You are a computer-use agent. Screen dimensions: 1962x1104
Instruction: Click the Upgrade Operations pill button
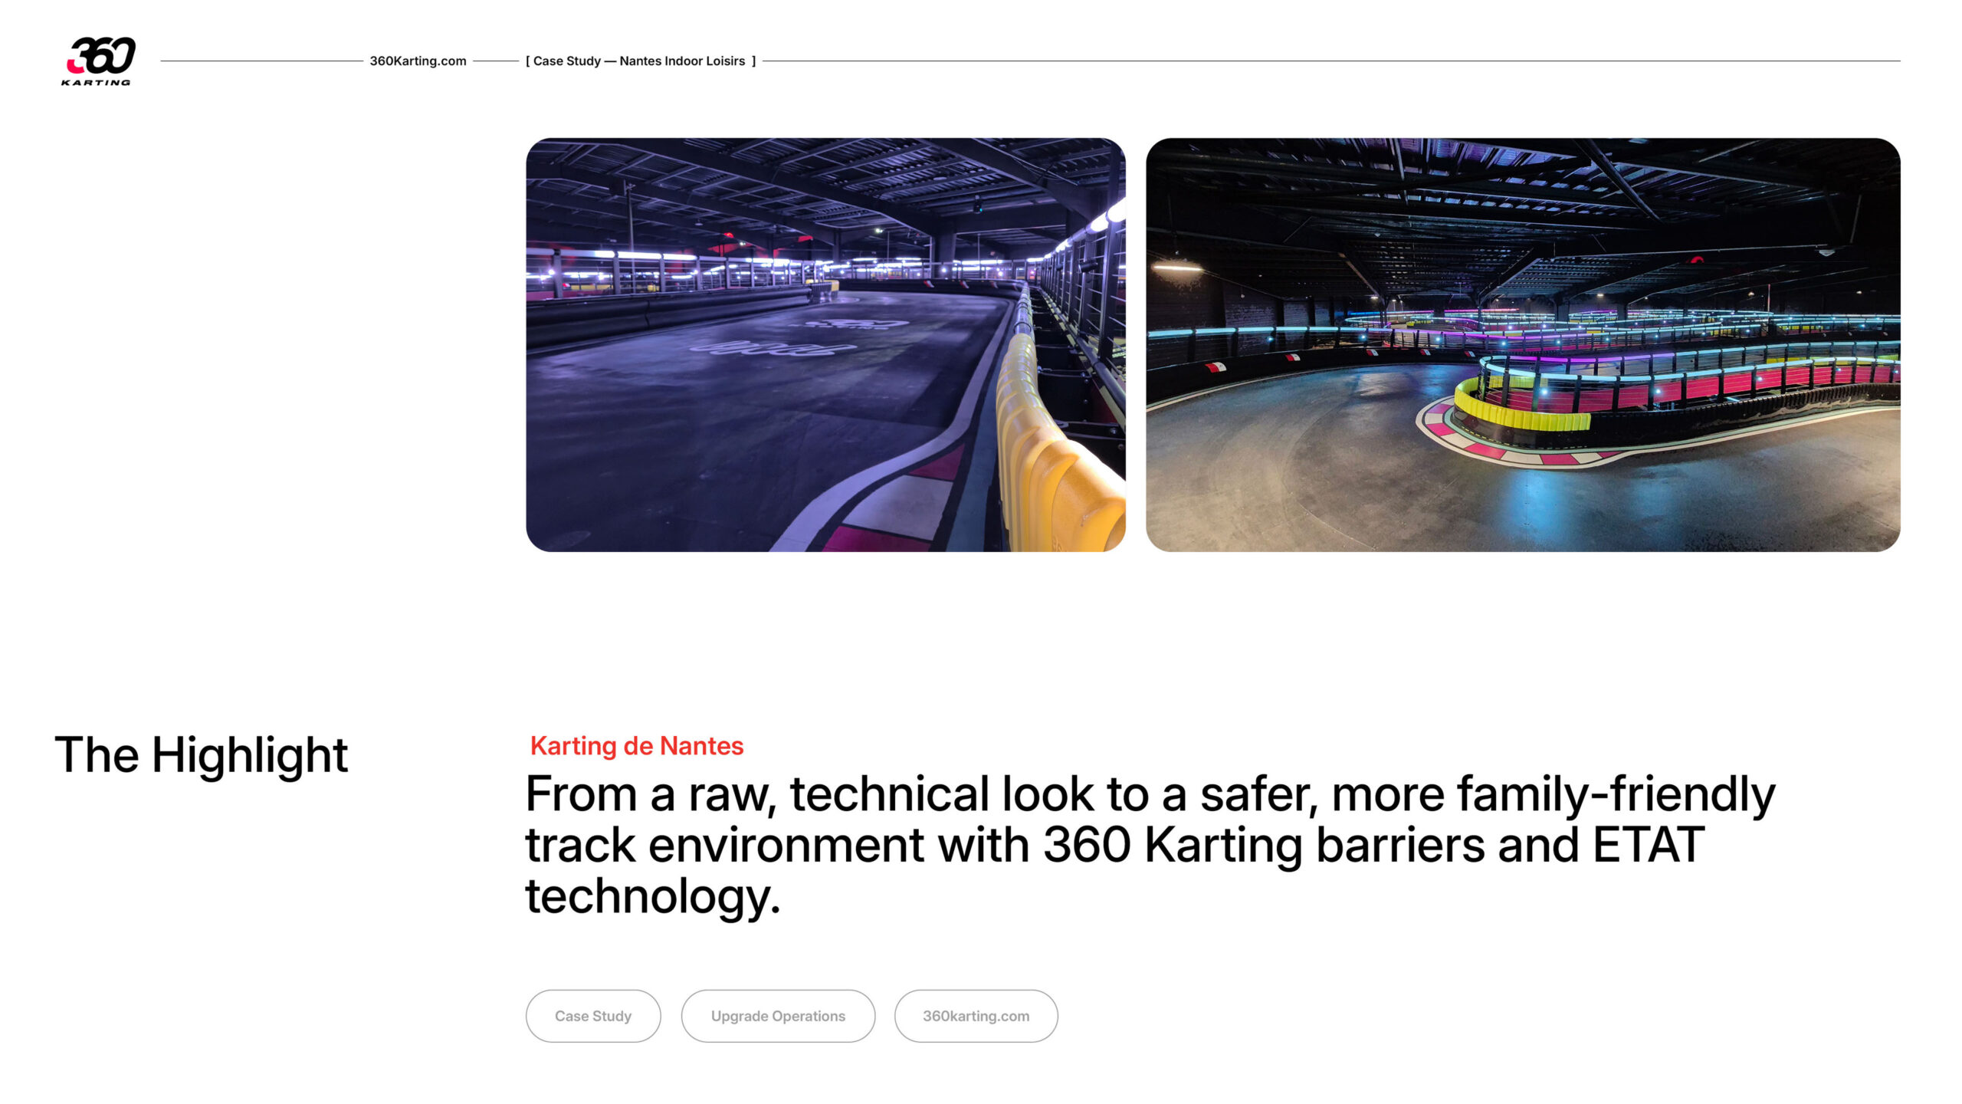778,1016
